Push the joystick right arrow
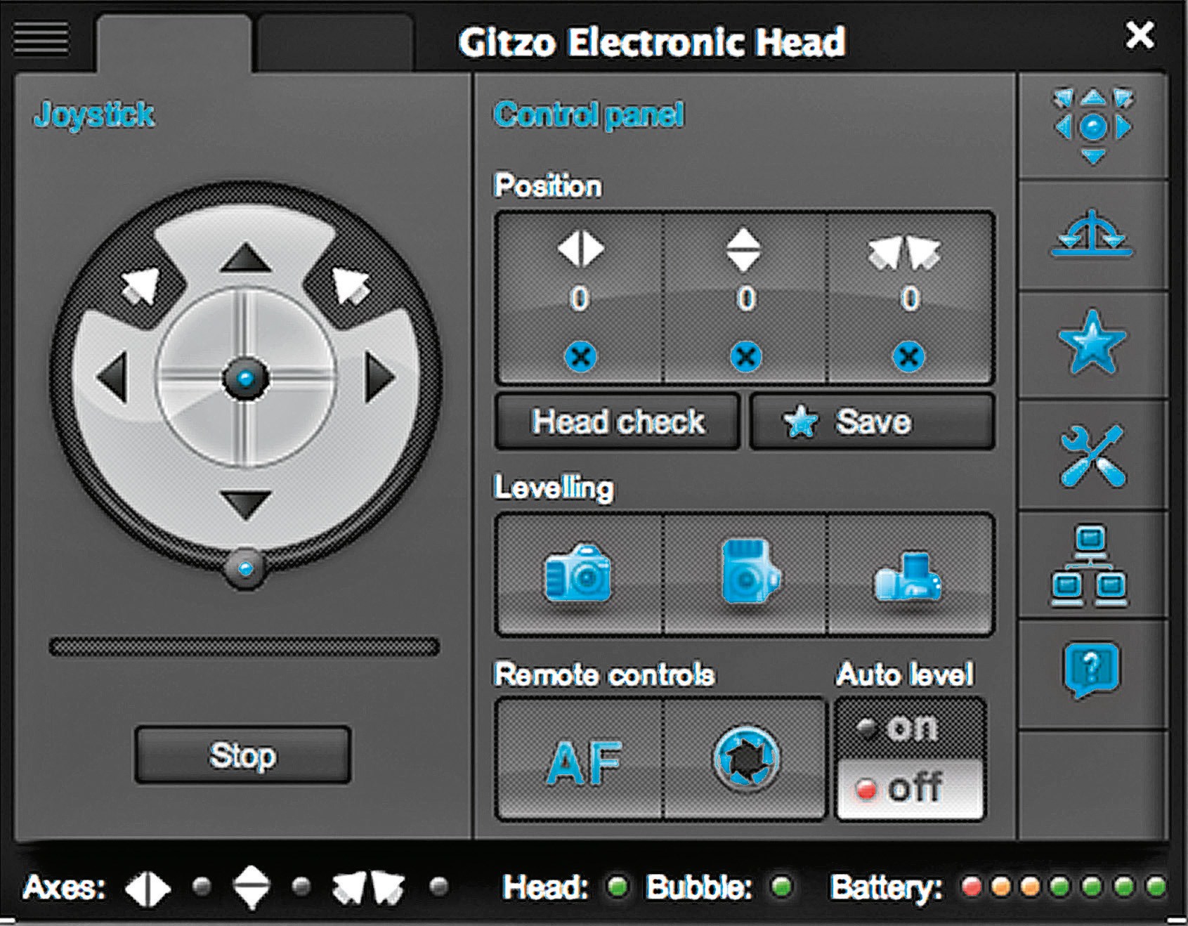Viewport: 1188px width, 926px height. tap(381, 378)
